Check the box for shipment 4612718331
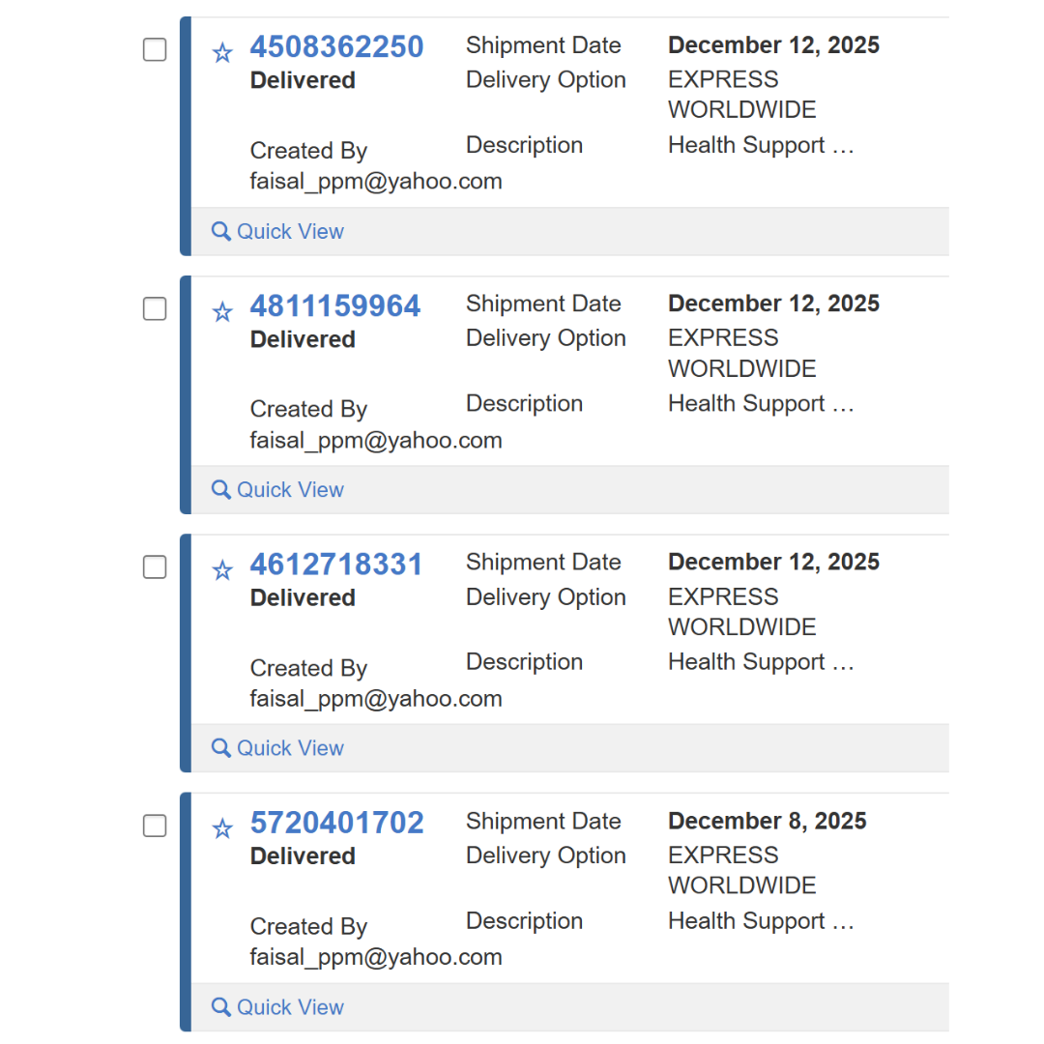Viewport: 1044px width, 1044px height. point(155,567)
